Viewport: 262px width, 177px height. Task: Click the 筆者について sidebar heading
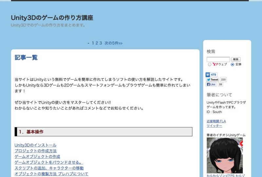pos(219,95)
